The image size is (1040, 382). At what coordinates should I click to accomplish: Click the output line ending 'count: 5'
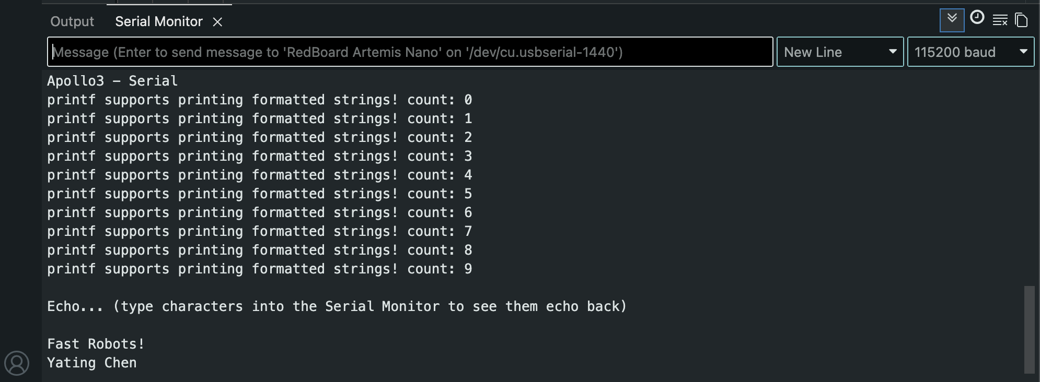click(259, 194)
